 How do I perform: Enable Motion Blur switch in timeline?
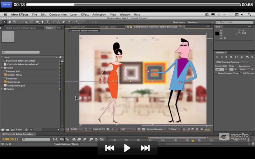(84, 139)
